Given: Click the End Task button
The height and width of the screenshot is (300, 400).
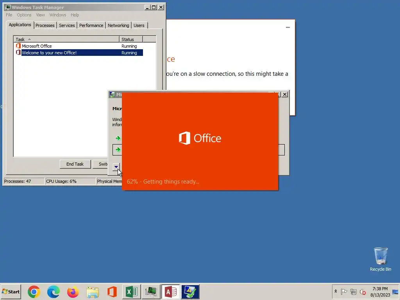Looking at the screenshot, I should click(x=75, y=164).
